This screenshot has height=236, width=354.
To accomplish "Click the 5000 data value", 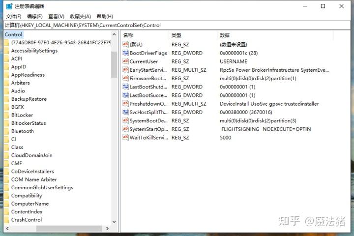I will pyautogui.click(x=225, y=138).
